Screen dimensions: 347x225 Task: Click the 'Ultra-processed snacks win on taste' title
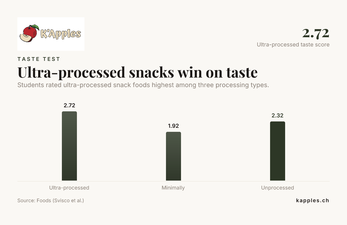pyautogui.click(x=137, y=72)
